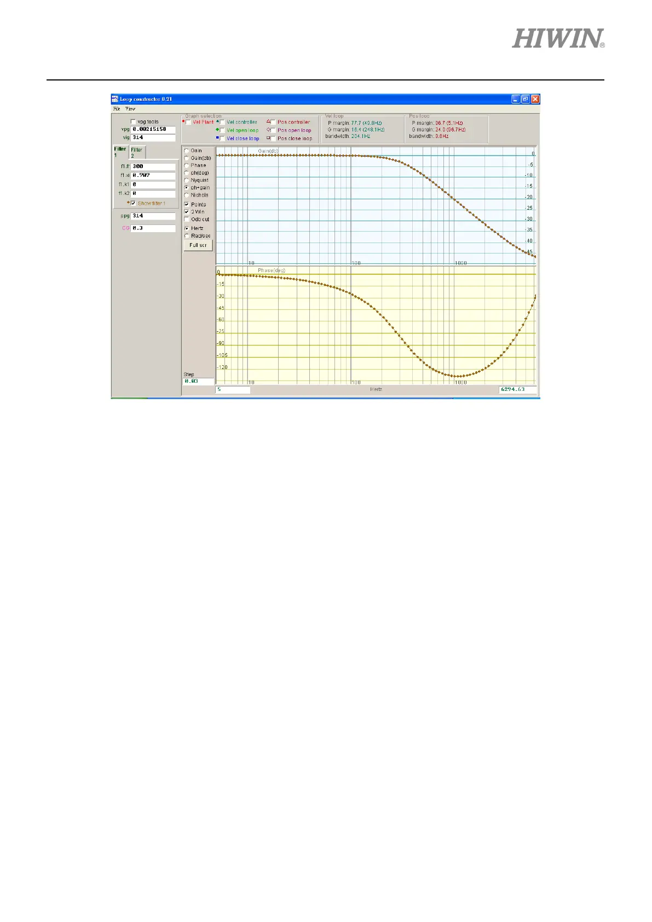Toggle the Vel open loop checkbox
The image size is (652, 922).
(222, 130)
